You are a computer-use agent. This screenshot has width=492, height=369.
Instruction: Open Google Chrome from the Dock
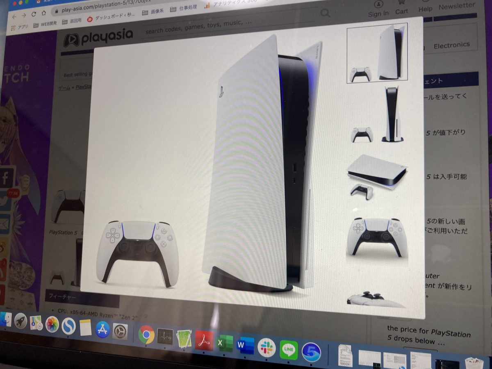coord(146,334)
